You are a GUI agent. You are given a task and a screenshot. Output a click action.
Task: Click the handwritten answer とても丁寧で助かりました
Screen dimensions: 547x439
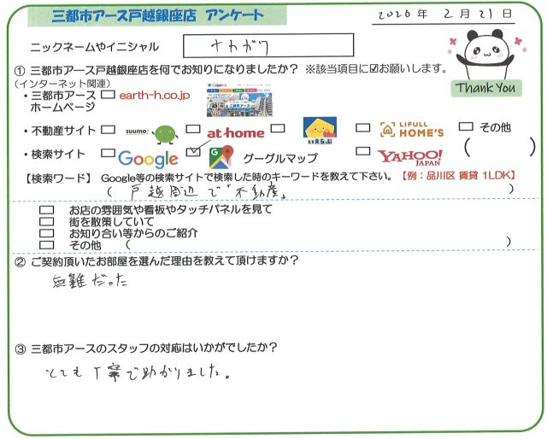[x=138, y=373]
